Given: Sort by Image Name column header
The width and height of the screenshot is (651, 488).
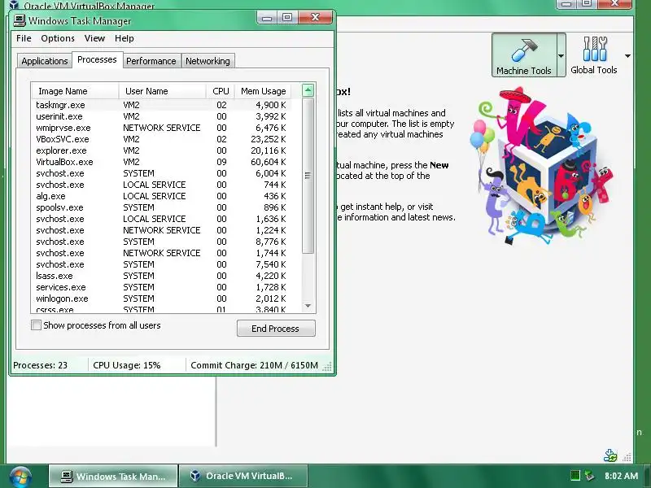Looking at the screenshot, I should point(75,91).
